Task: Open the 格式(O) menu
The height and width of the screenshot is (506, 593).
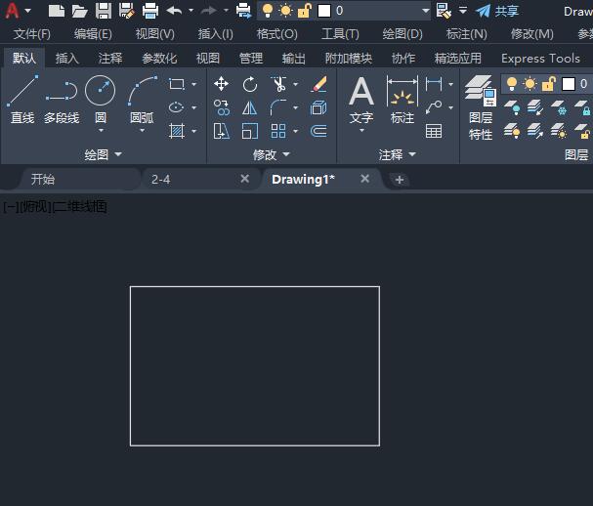Action: click(276, 34)
